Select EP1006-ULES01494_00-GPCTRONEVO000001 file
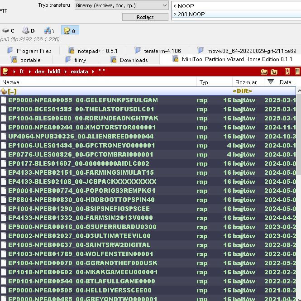 pyautogui.click(x=148, y=145)
